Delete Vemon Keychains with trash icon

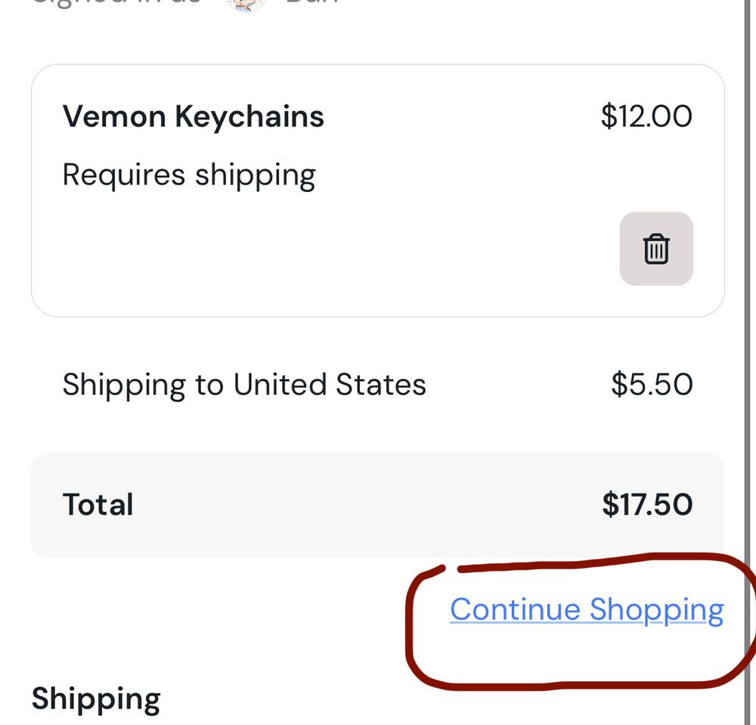(656, 249)
